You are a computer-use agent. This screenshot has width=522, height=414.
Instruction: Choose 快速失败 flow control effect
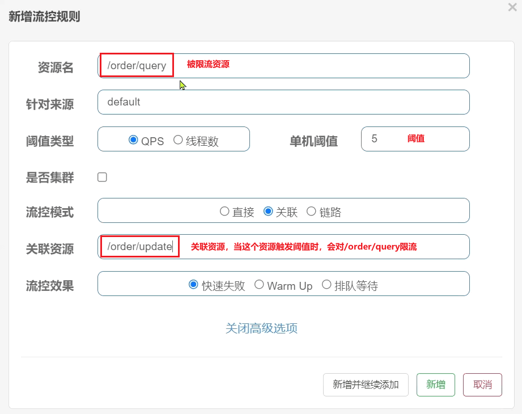tap(193, 285)
